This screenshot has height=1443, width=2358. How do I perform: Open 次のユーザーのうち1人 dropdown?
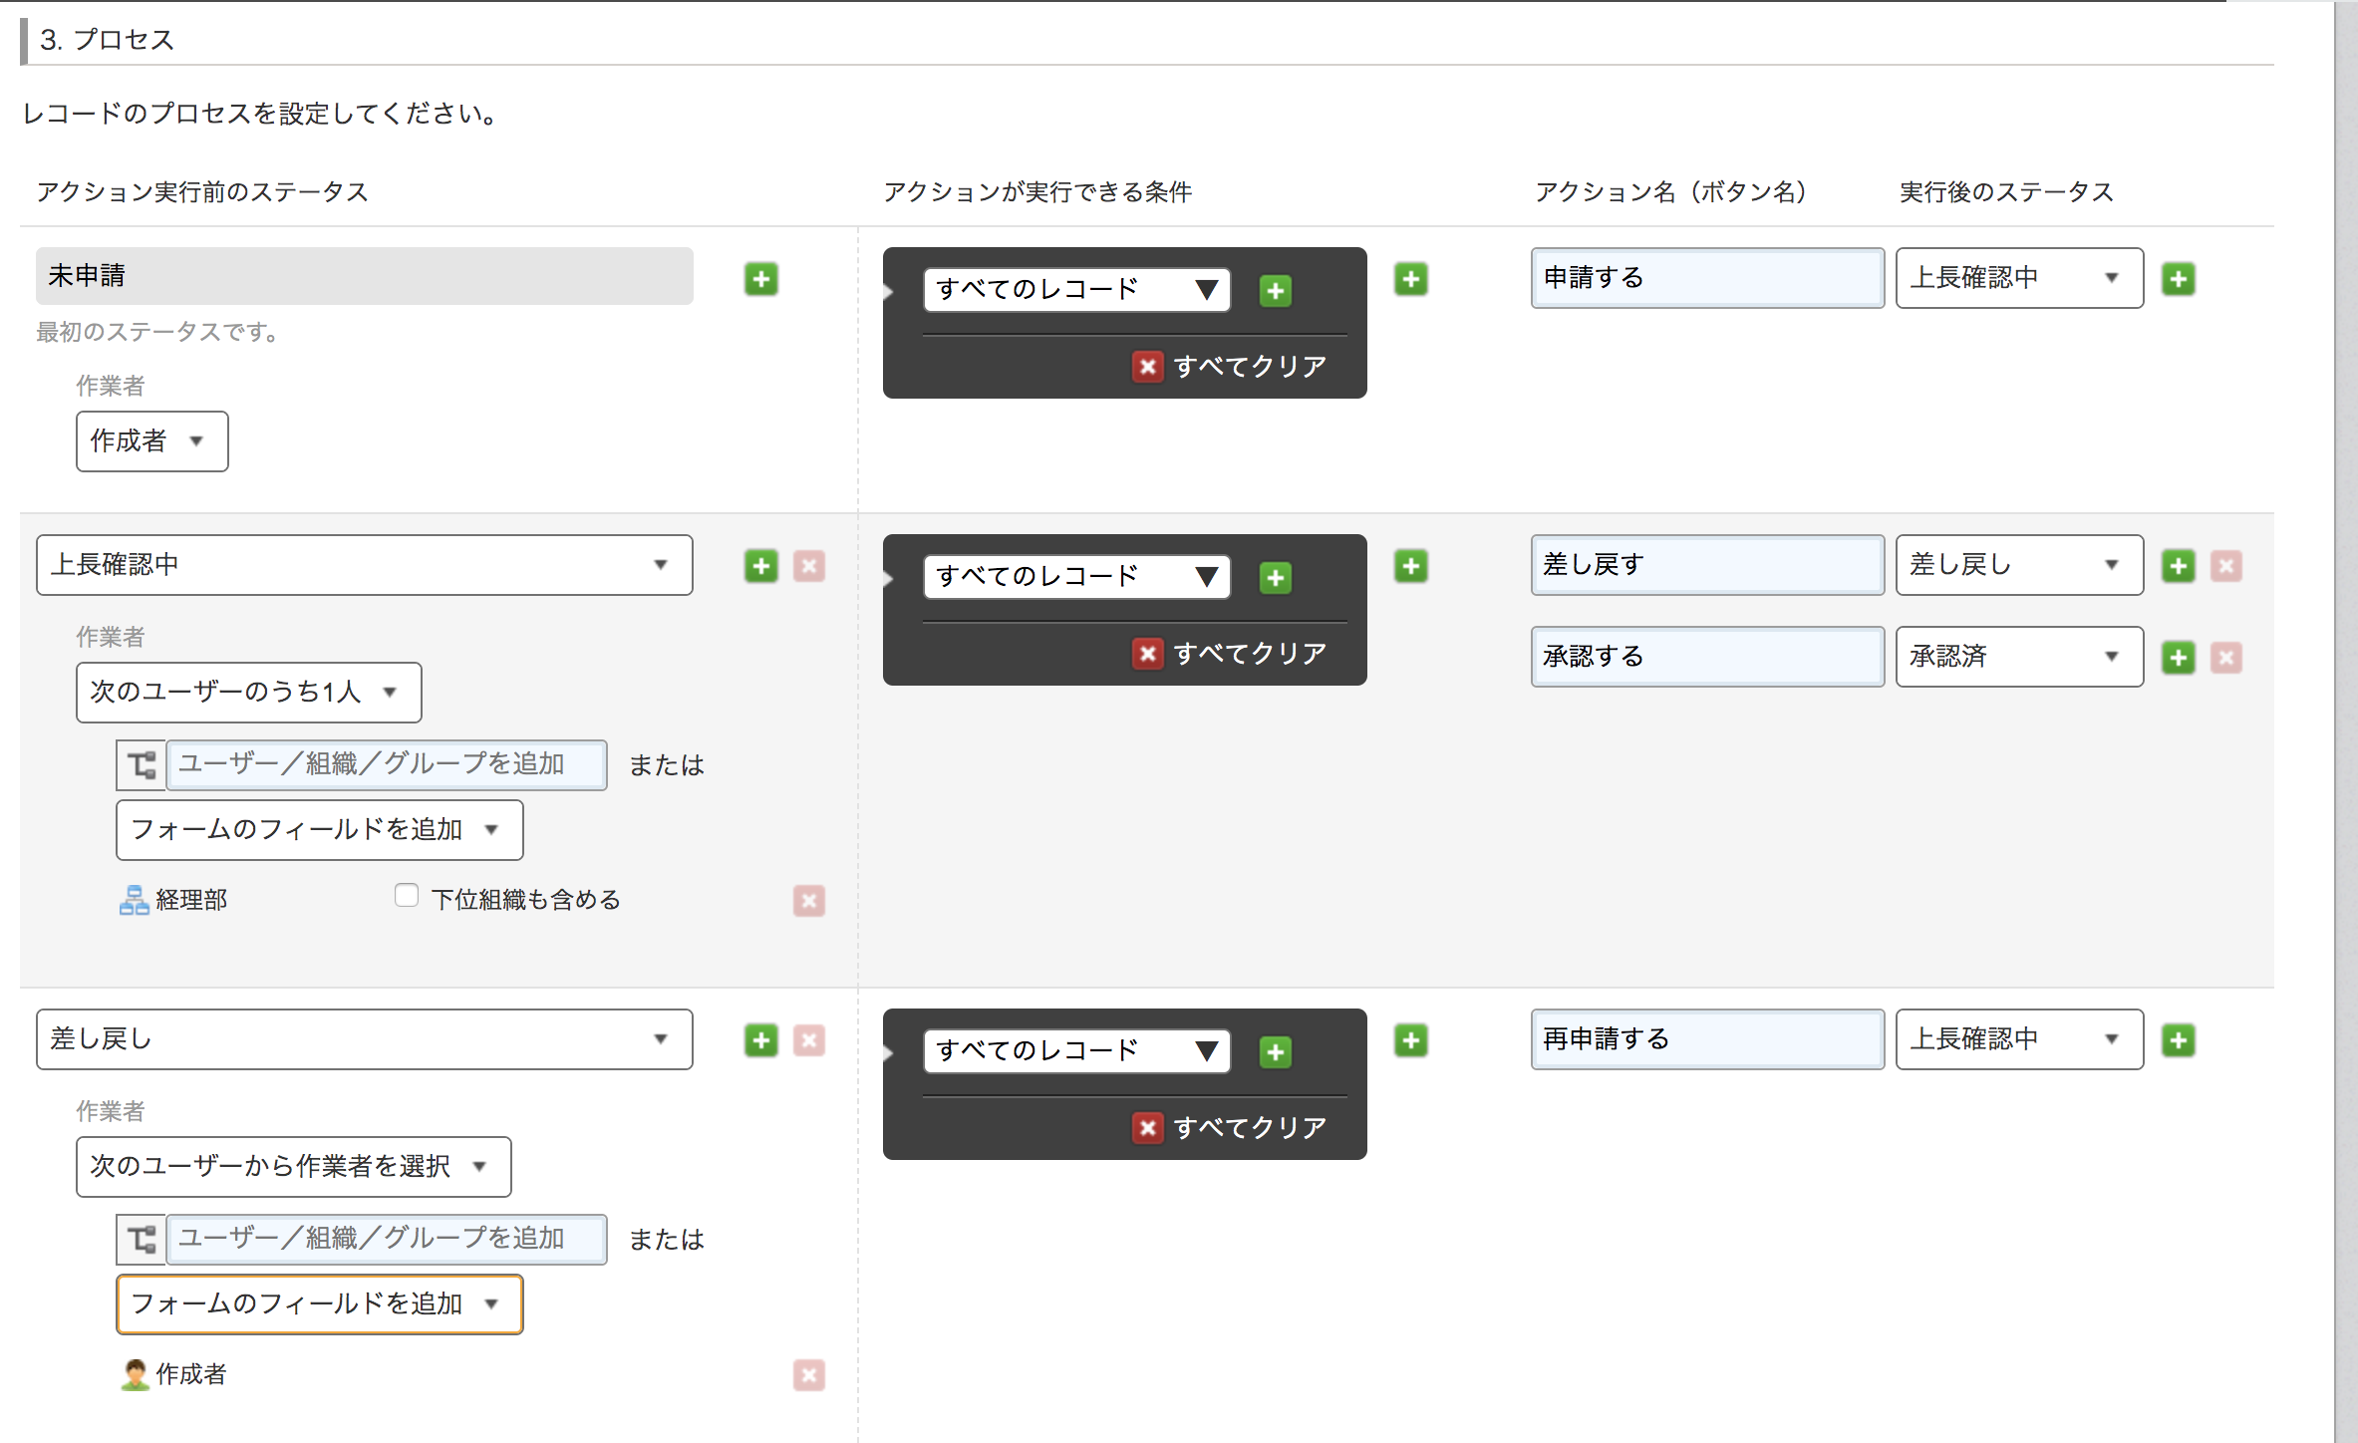(249, 693)
